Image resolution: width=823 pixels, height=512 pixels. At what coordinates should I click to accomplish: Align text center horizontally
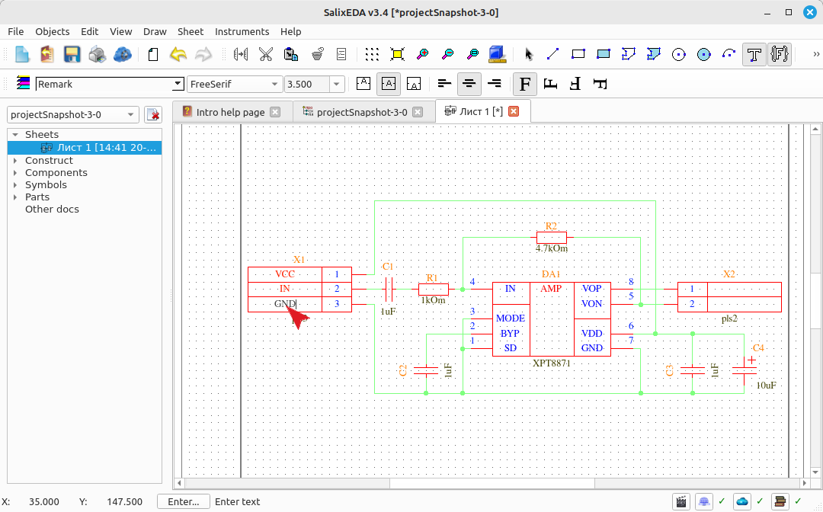click(x=469, y=83)
